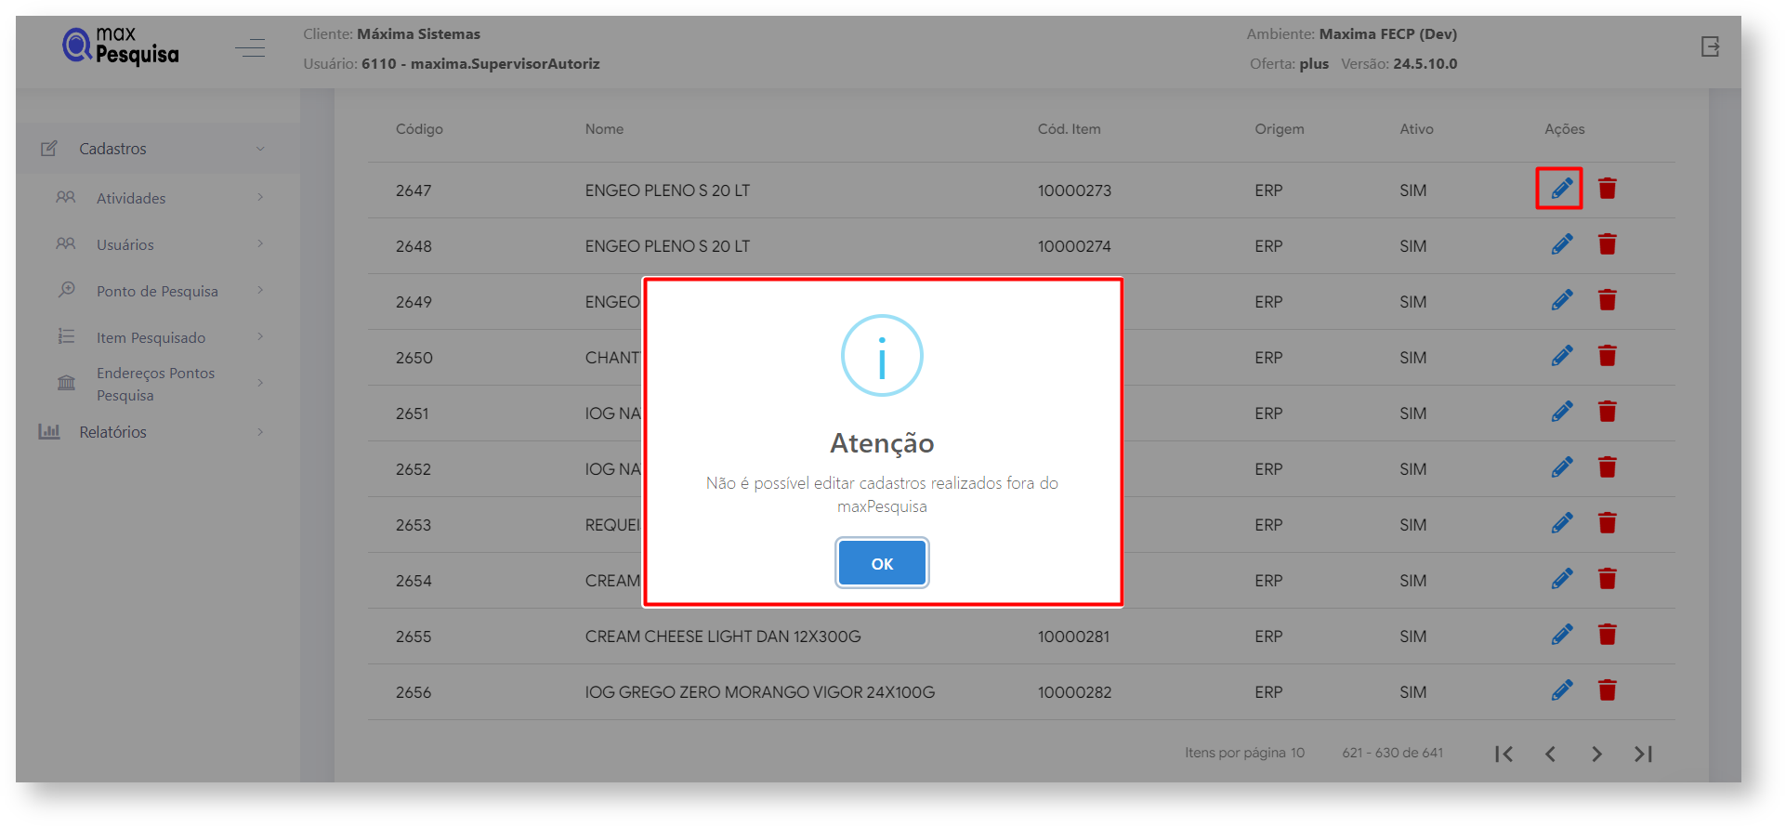
Task: Edit the IOG GREGO ZERO MORANGO row
Action: click(x=1561, y=690)
